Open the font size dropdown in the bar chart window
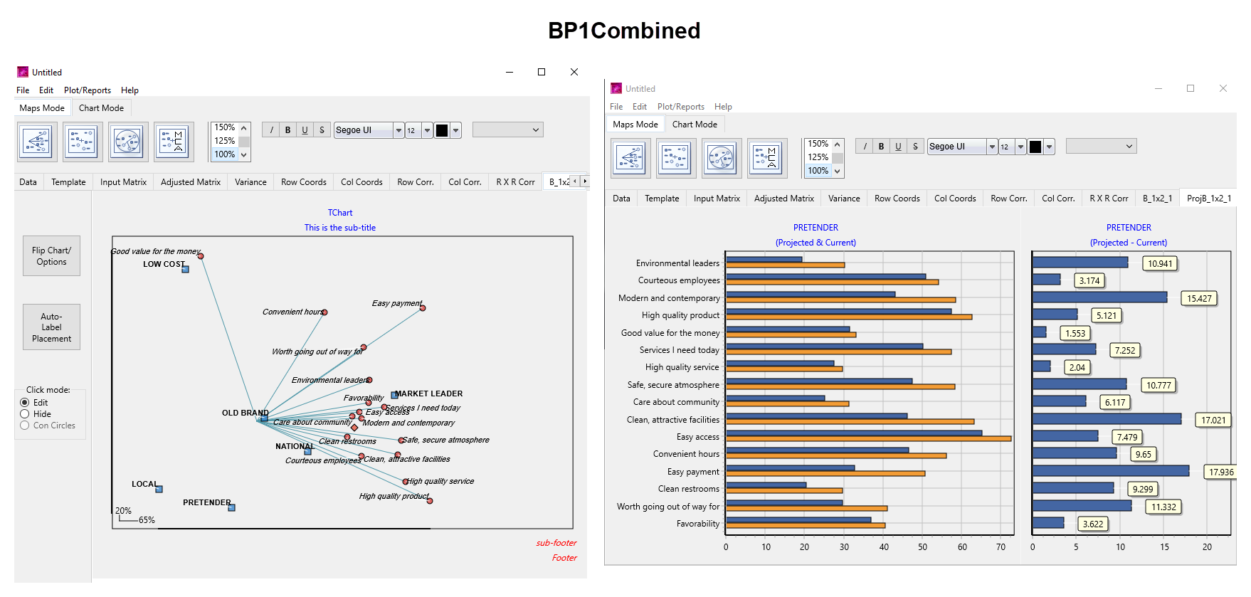Image resolution: width=1251 pixels, height=597 pixels. 1020,147
